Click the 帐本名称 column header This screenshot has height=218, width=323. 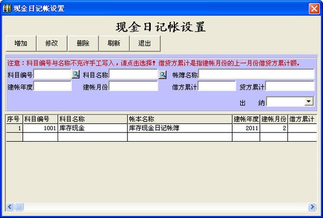(x=179, y=119)
